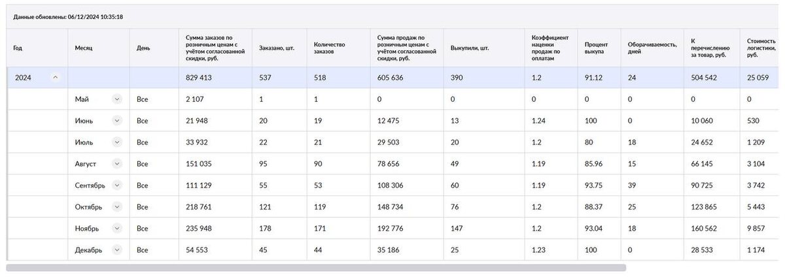Screen dimensions: 785x277
Task: Collapse the 2024 year row
Action: click(x=55, y=77)
